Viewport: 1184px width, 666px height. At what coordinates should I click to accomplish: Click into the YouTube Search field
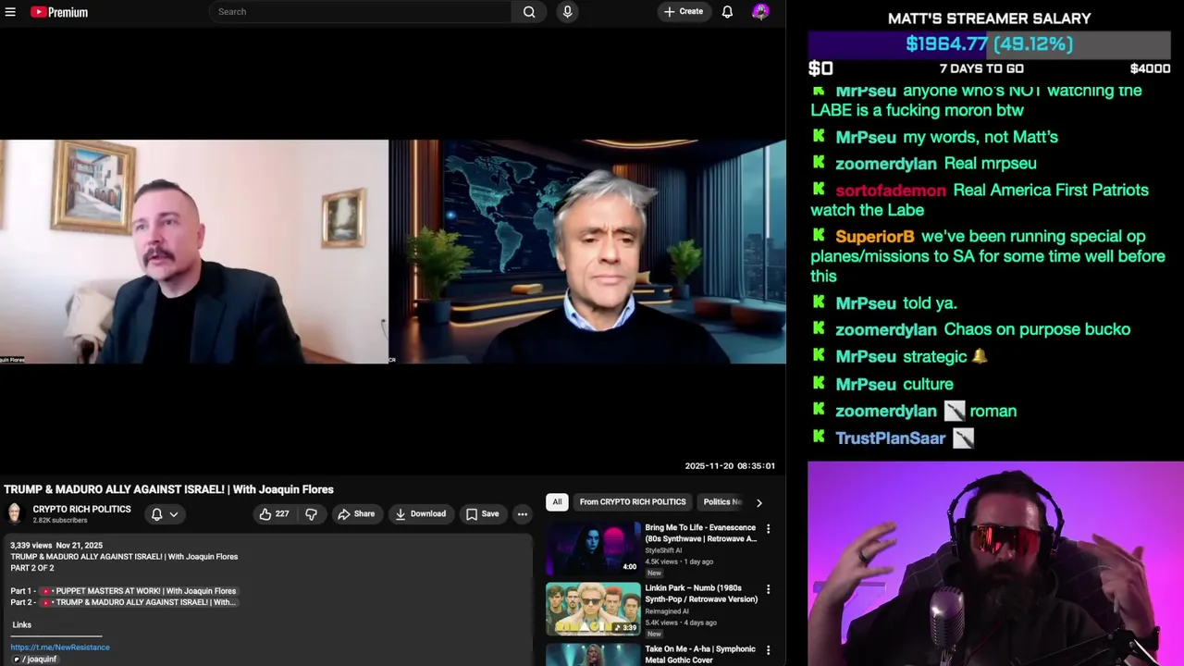point(360,12)
